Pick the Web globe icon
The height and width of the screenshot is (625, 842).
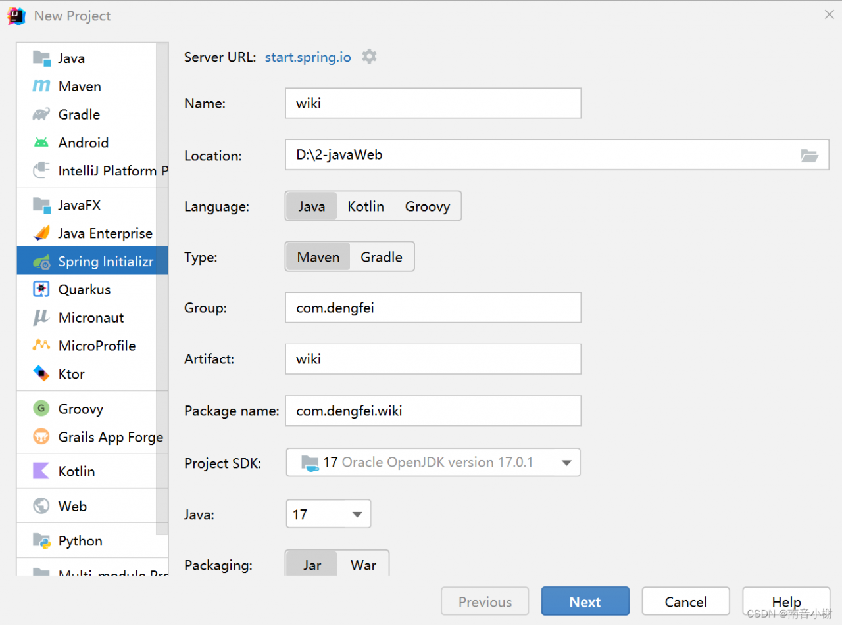[x=41, y=506]
